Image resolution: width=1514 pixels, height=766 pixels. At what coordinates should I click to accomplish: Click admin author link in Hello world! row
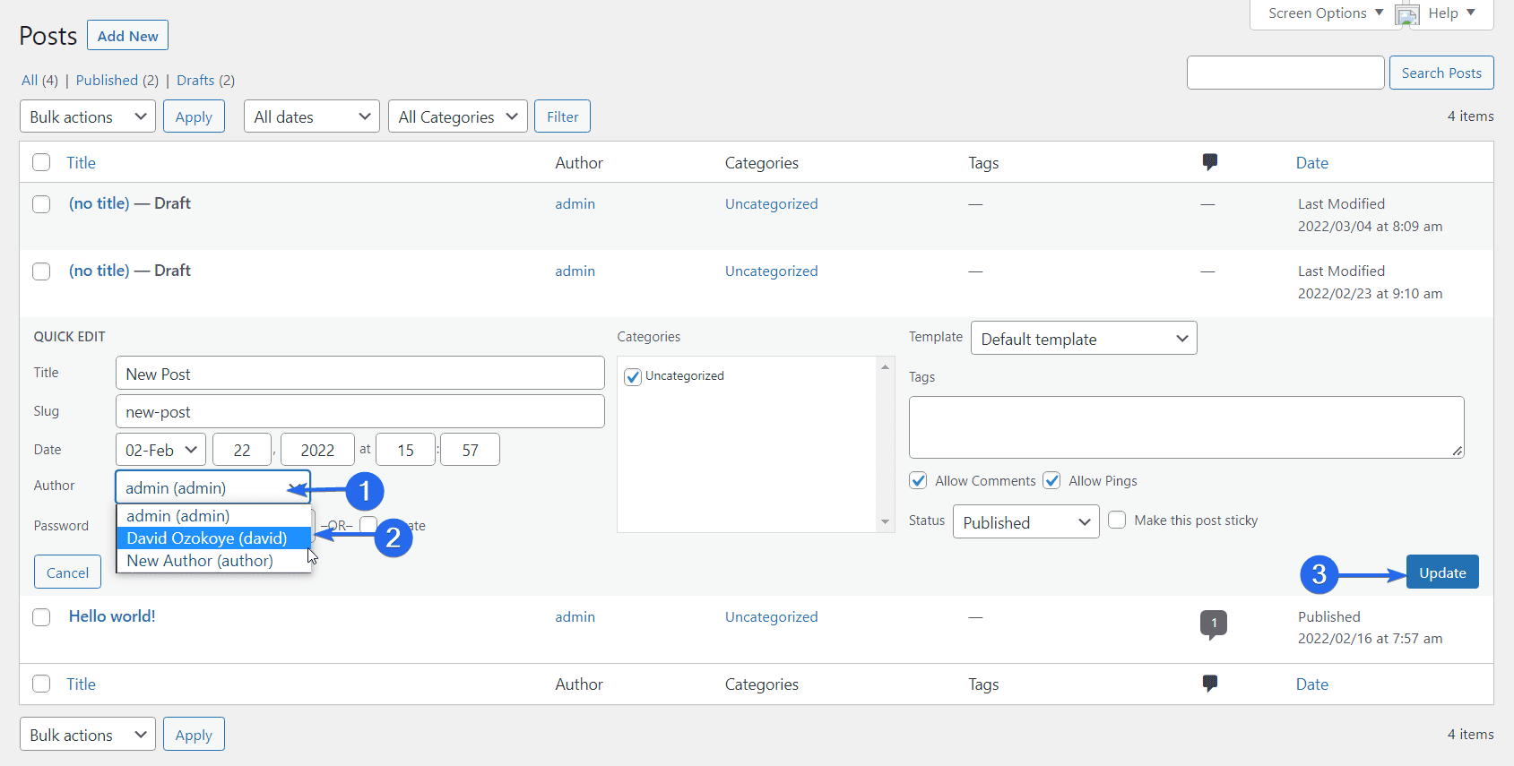[x=575, y=616]
